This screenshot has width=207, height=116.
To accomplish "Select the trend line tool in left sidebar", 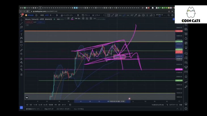I will [x=21, y=23].
